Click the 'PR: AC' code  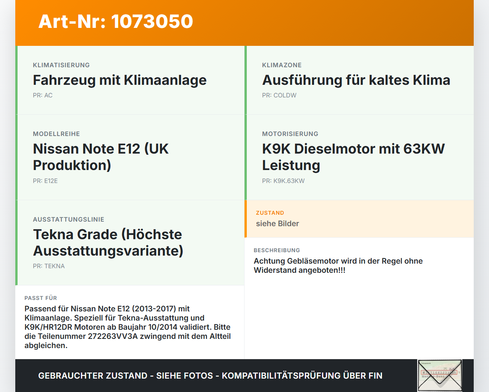pos(42,96)
